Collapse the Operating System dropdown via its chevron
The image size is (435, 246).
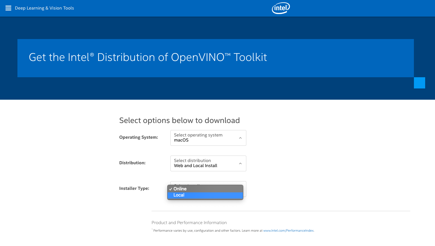point(240,138)
